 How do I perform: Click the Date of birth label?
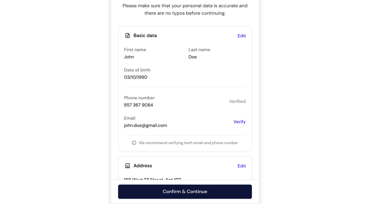[x=137, y=70]
